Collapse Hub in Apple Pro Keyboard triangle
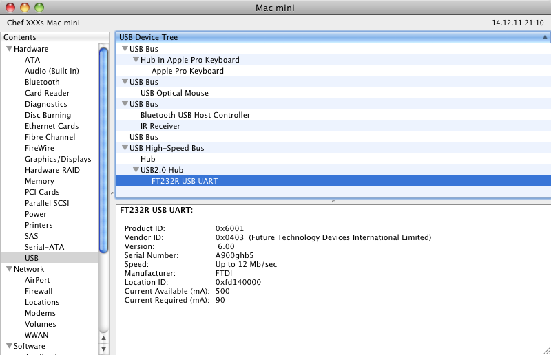 point(136,60)
